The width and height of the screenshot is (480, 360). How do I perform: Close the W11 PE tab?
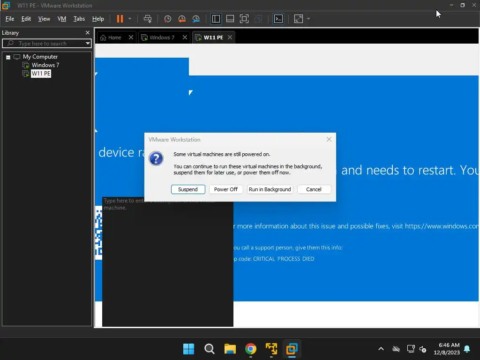tap(230, 37)
